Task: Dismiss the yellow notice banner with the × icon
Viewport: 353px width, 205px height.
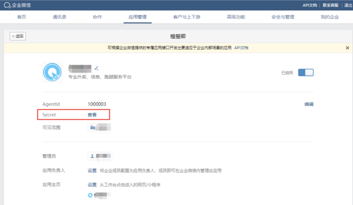Action: 347,48
